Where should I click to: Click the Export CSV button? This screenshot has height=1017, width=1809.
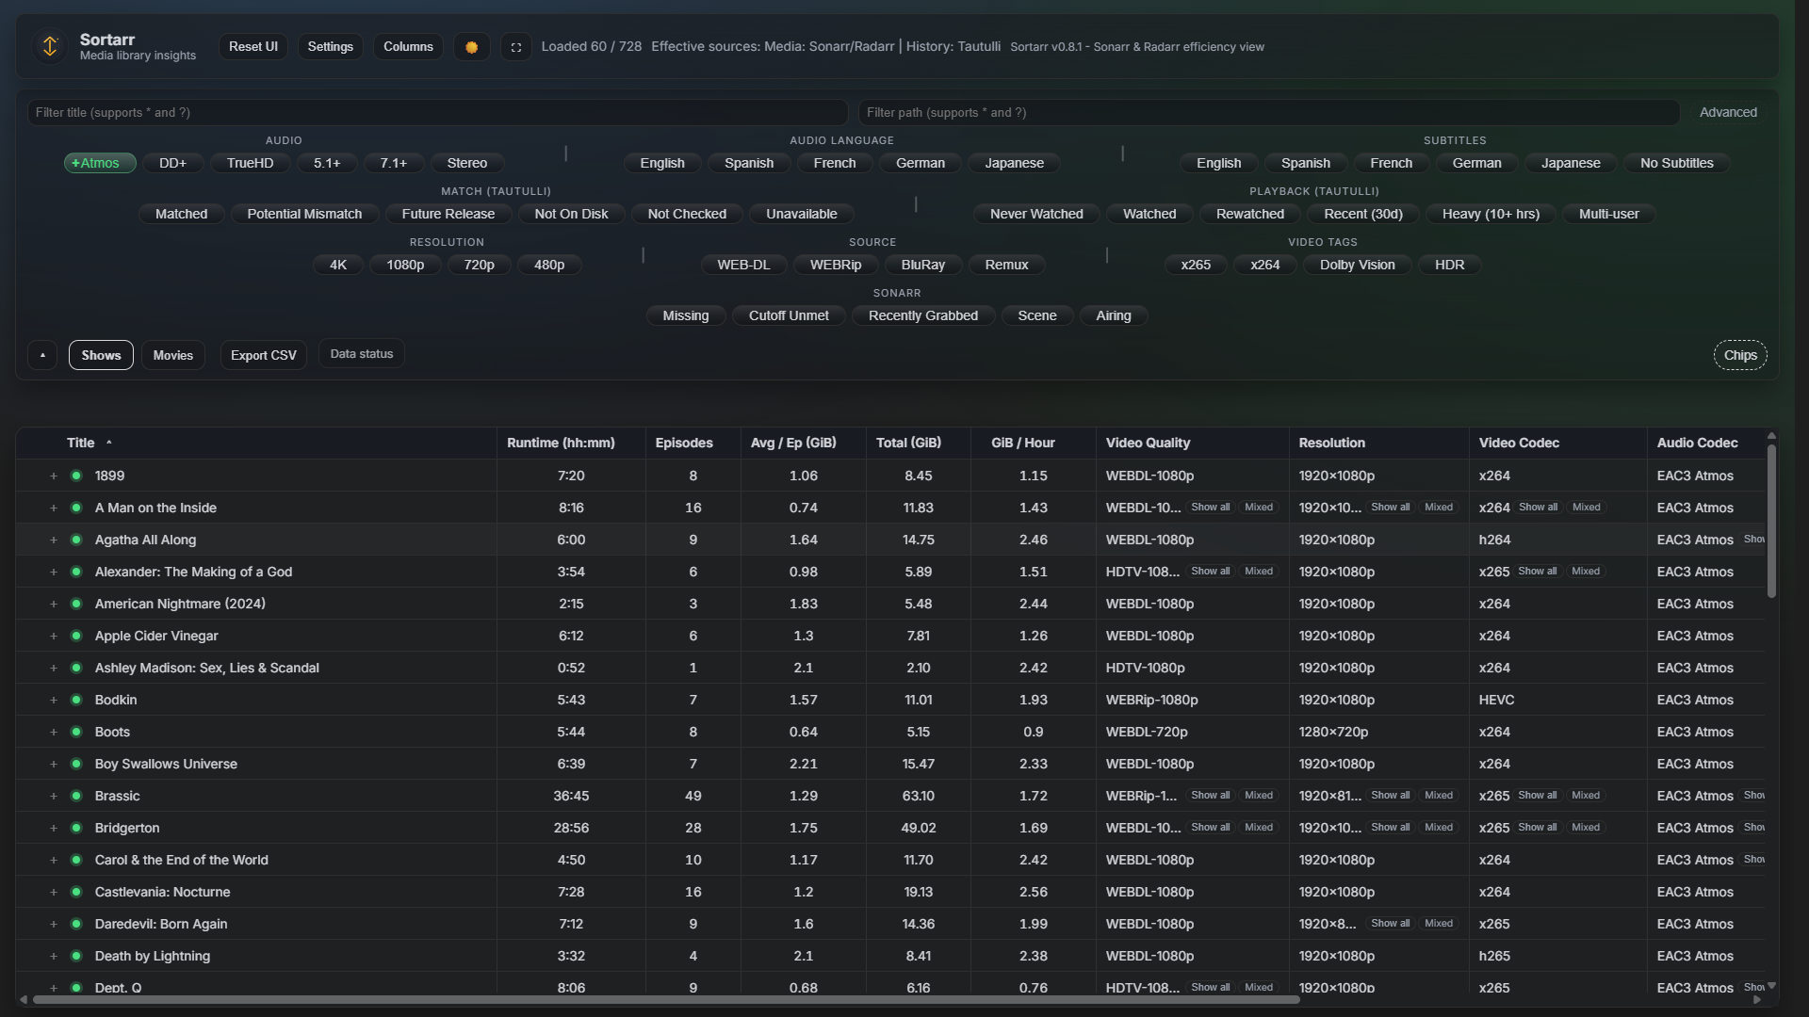pyautogui.click(x=263, y=355)
